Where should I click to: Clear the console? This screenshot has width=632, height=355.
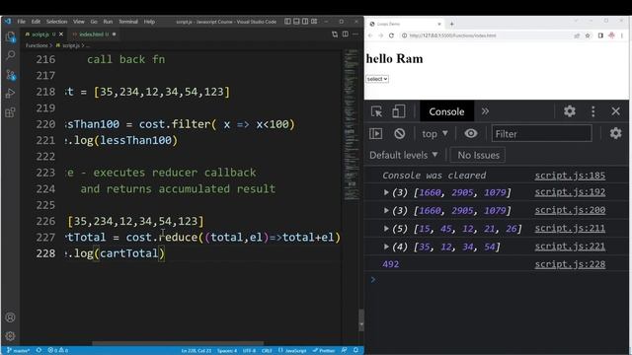(399, 134)
